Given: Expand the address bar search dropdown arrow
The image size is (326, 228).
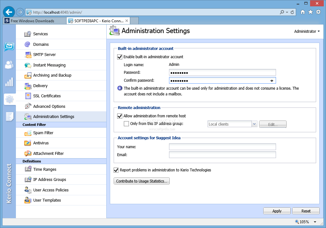Looking at the screenshot, I should (x=287, y=12).
